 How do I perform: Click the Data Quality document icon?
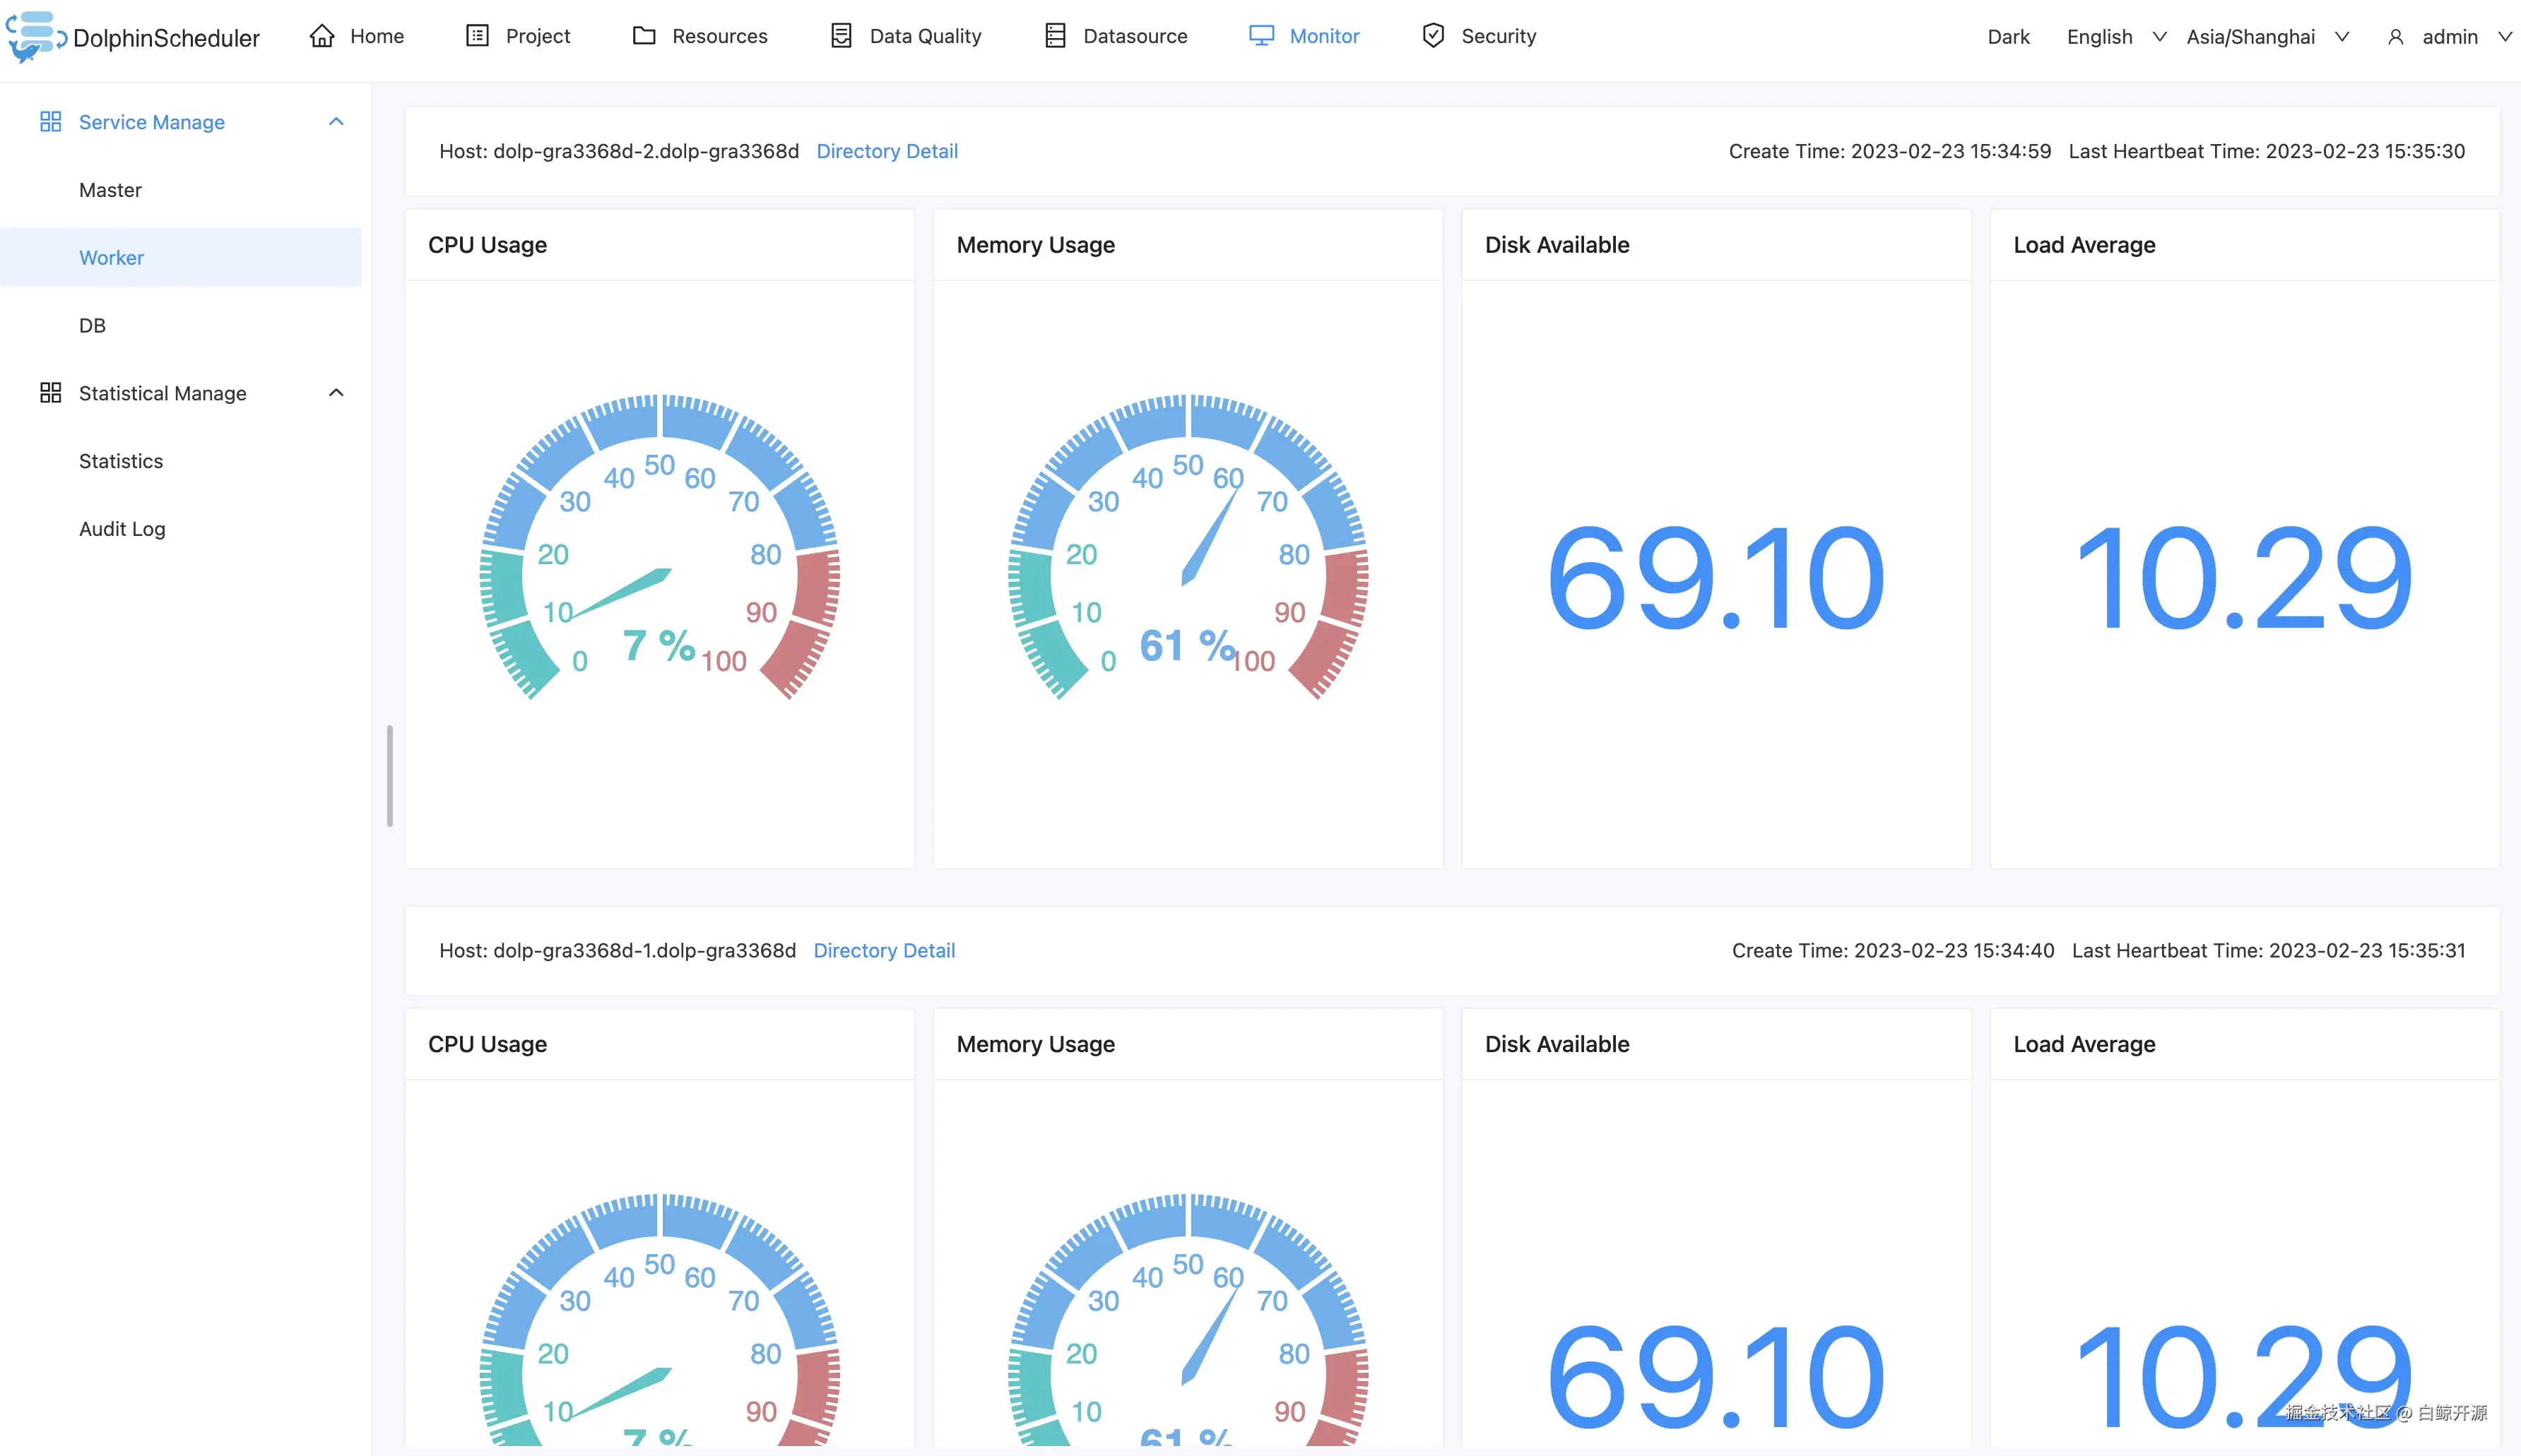tap(842, 36)
